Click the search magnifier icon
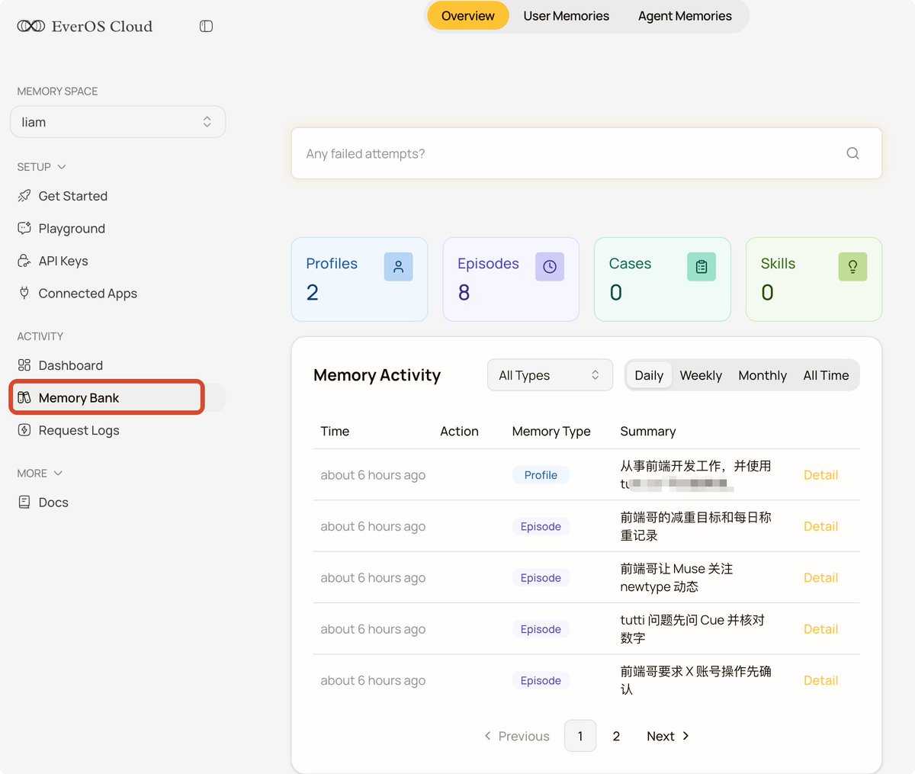Viewport: 915px width, 774px height. (x=852, y=153)
